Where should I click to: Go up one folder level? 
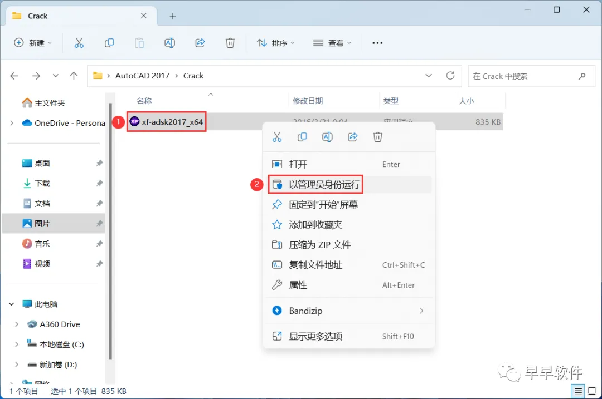(x=74, y=76)
